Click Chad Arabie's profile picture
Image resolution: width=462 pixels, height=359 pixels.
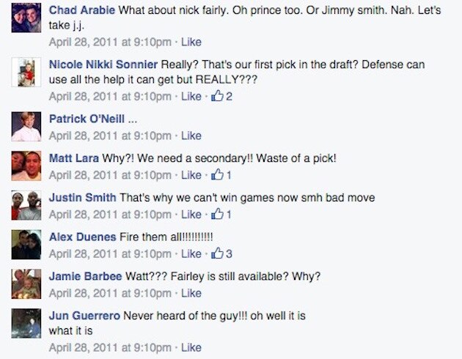click(x=26, y=18)
